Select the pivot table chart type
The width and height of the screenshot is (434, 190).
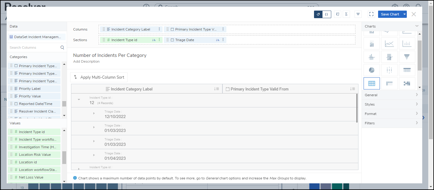tap(389, 84)
